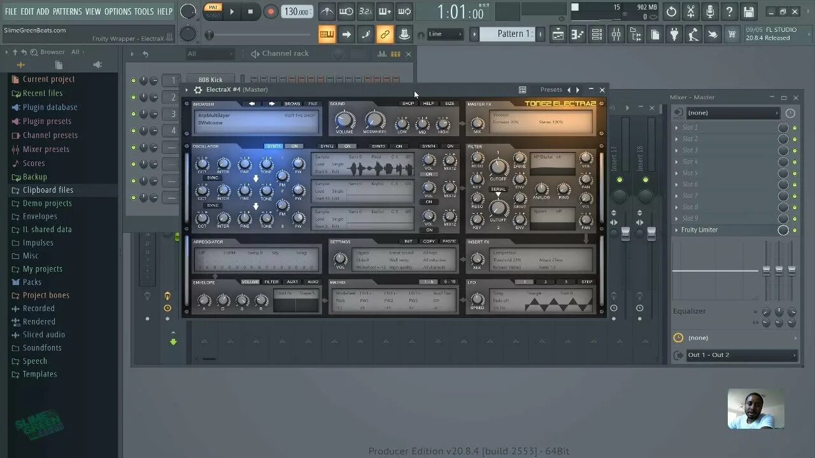Toggle green mute LED for 808 Kick channel
This screenshot has width=815, height=458.
[133, 80]
